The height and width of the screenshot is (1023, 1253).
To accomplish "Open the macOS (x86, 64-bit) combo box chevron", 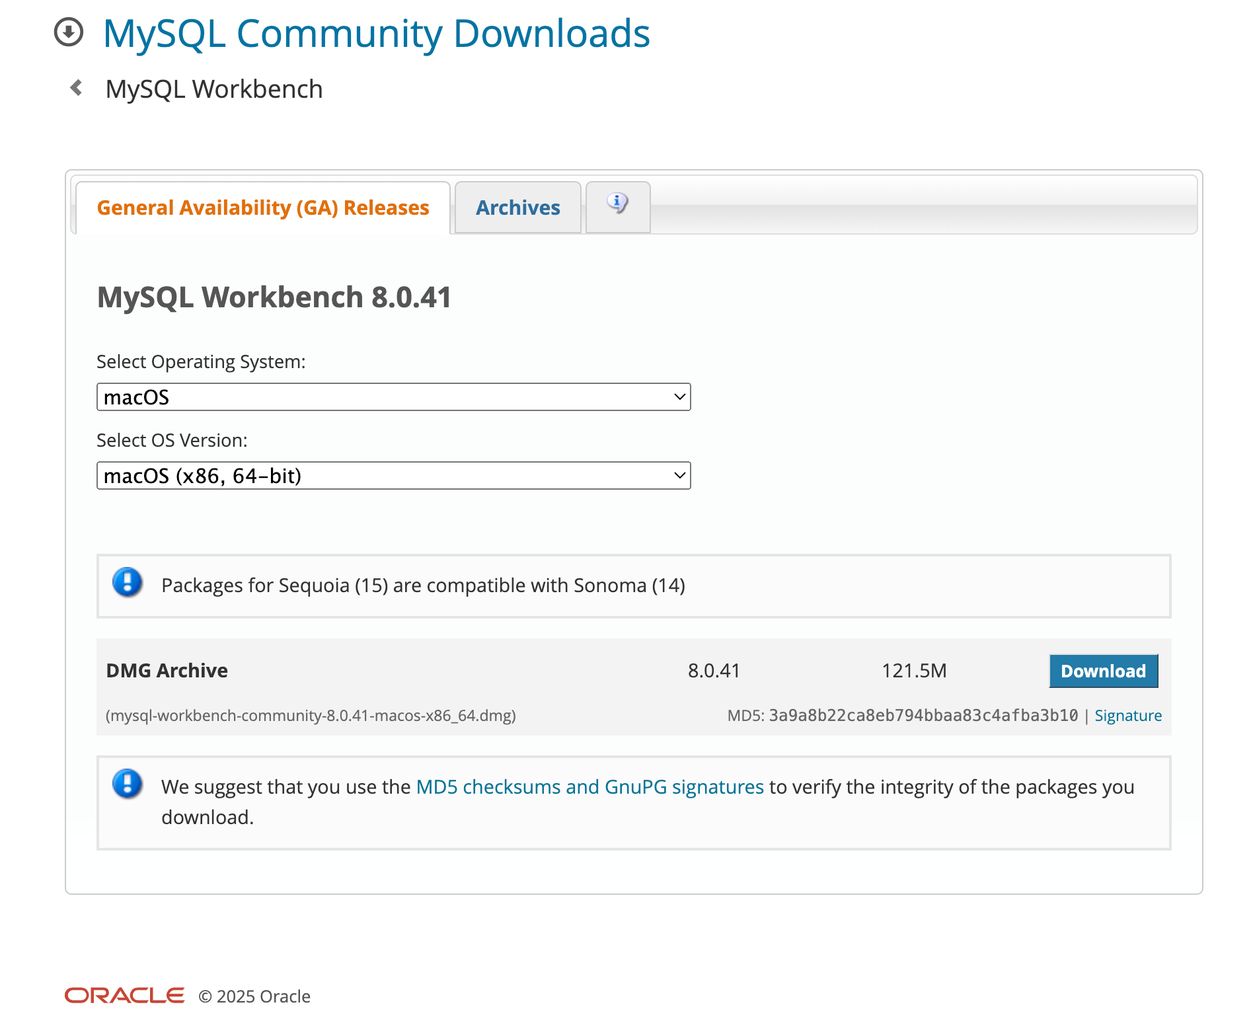I will (680, 475).
